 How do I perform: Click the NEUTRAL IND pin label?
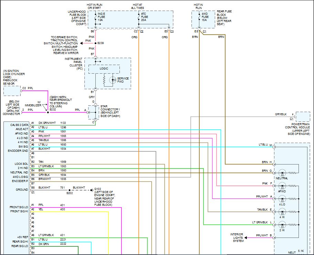click(x=19, y=172)
